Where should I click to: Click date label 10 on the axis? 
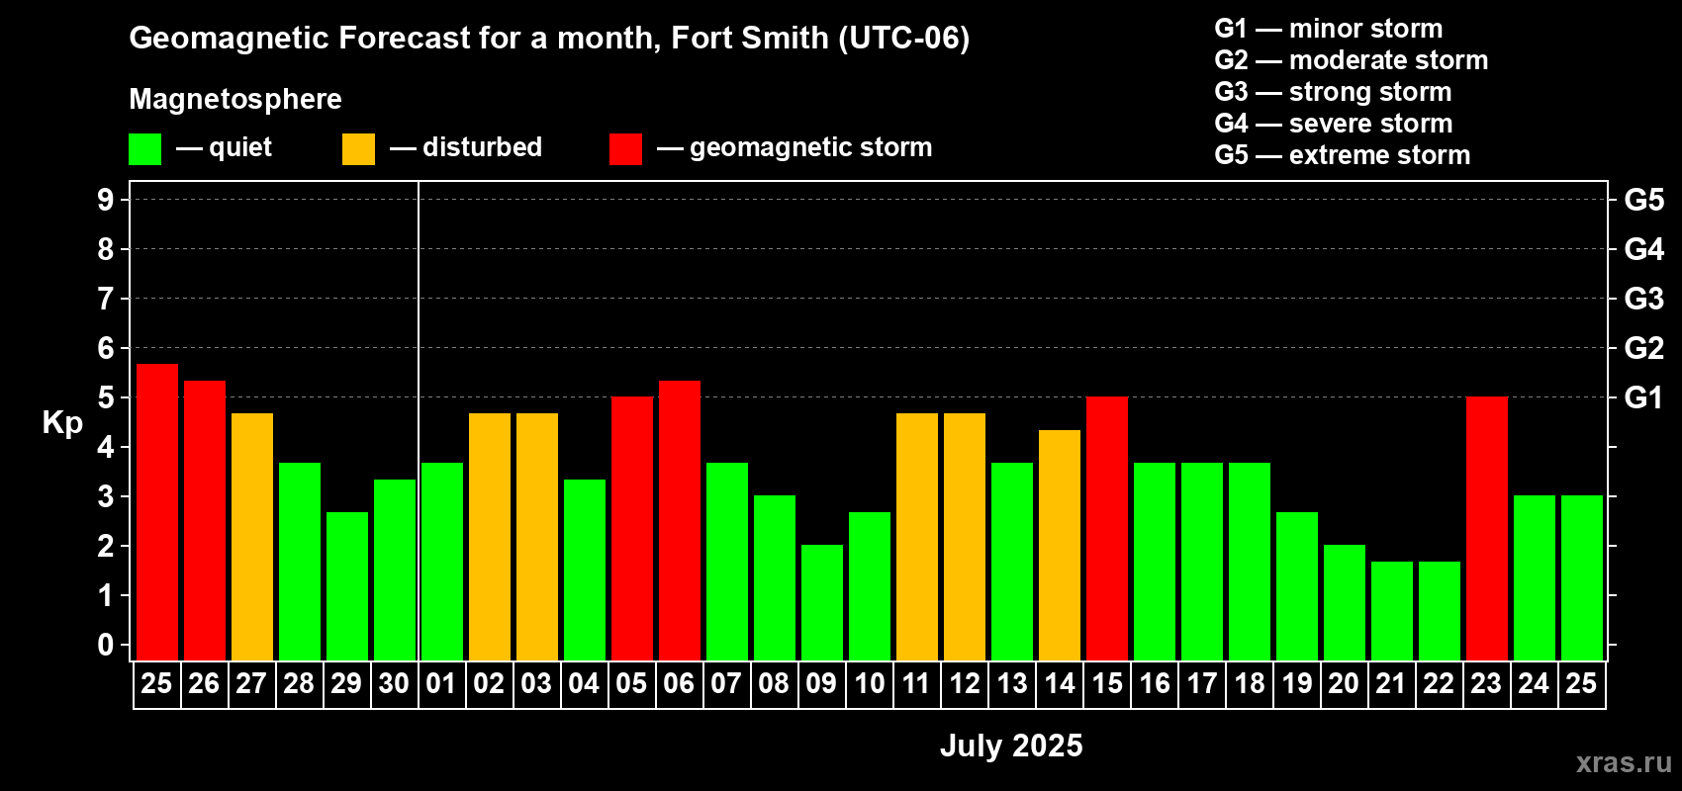tap(870, 684)
